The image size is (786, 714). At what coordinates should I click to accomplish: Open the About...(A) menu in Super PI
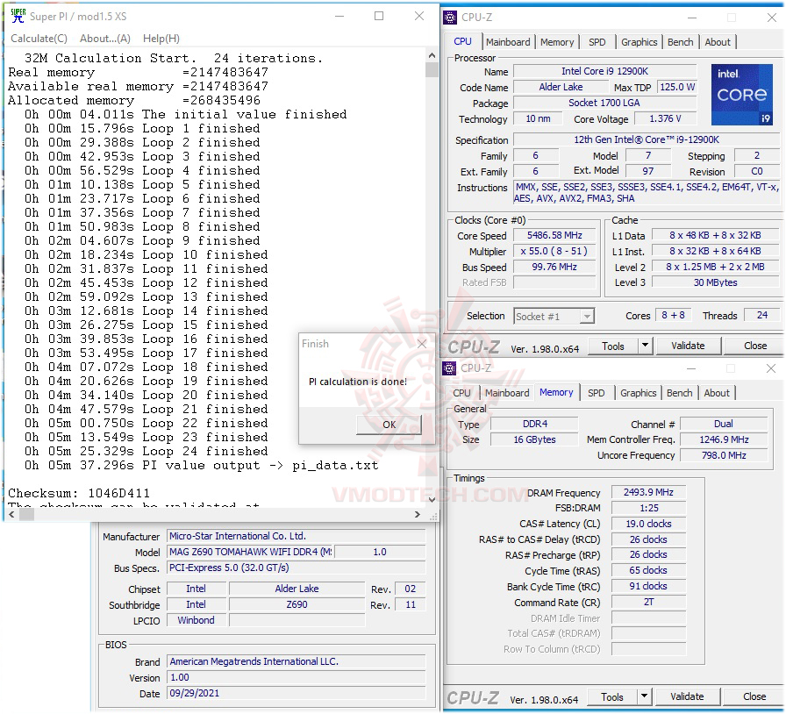click(105, 39)
